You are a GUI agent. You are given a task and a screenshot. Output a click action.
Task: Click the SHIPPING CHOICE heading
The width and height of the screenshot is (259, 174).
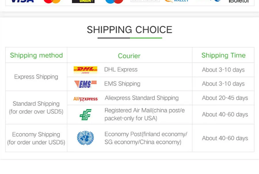tap(130, 30)
